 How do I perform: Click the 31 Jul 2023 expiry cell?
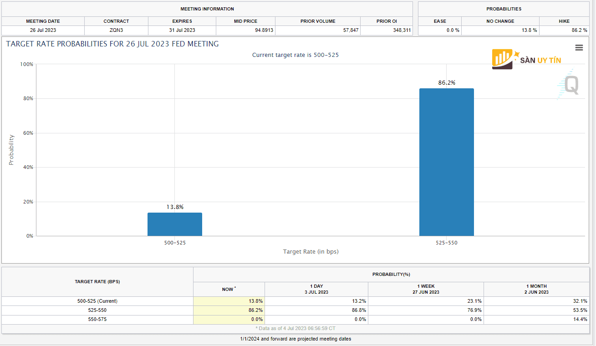click(x=182, y=30)
